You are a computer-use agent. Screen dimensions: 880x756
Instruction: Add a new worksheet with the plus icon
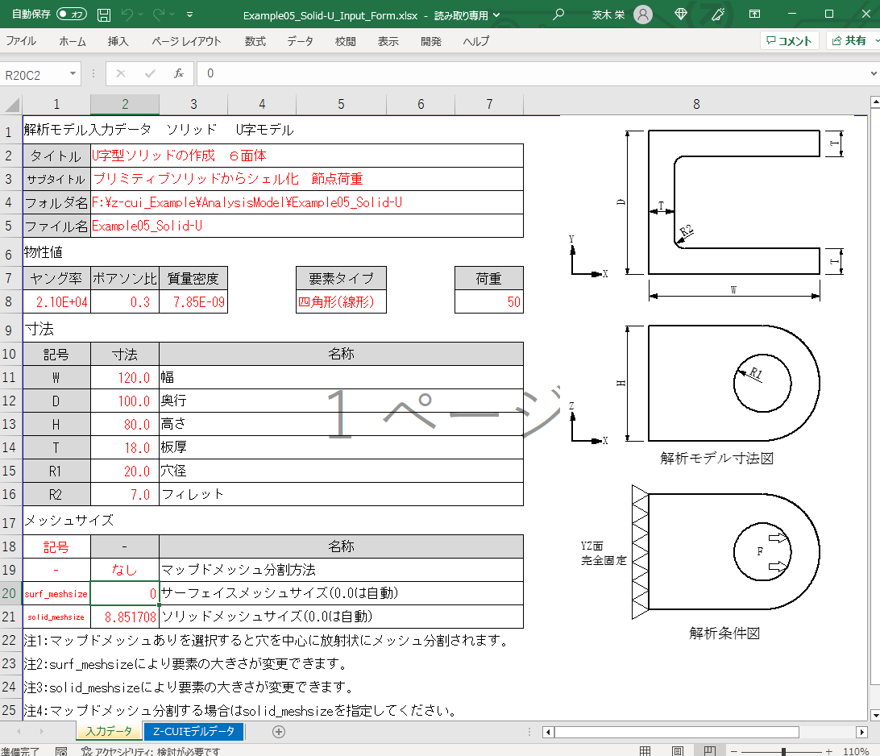(278, 731)
